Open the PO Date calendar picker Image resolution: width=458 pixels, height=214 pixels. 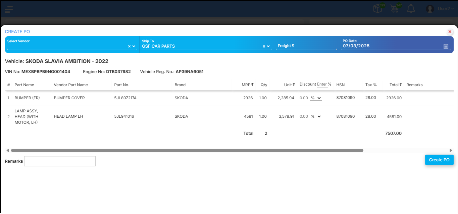tap(446, 46)
